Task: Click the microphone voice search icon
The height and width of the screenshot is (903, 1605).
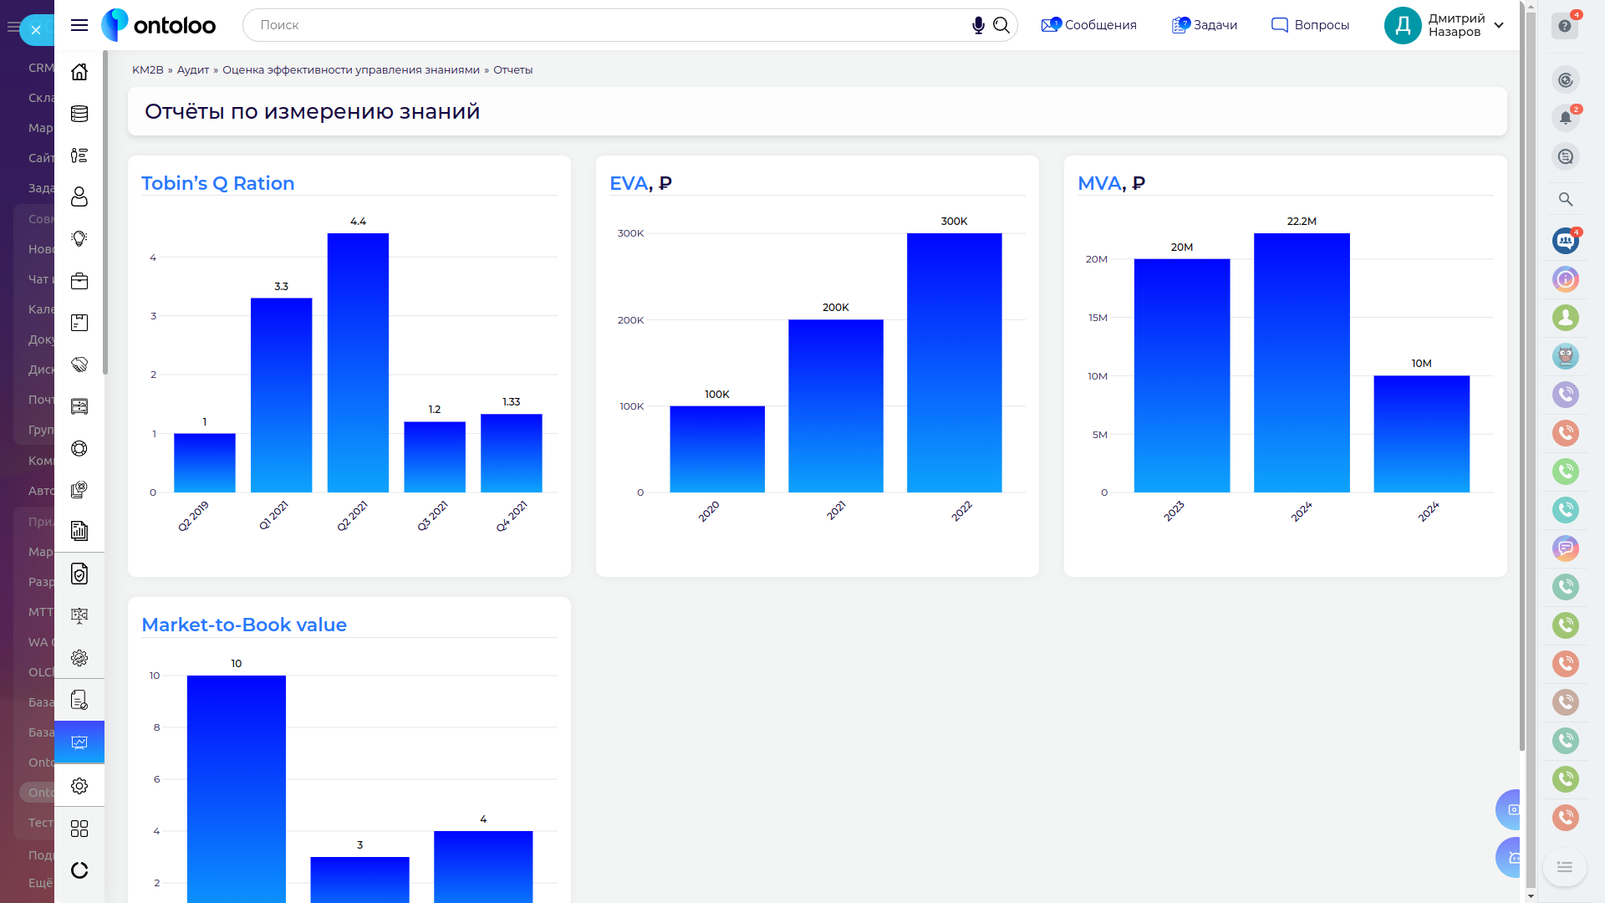Action: pyautogui.click(x=978, y=25)
